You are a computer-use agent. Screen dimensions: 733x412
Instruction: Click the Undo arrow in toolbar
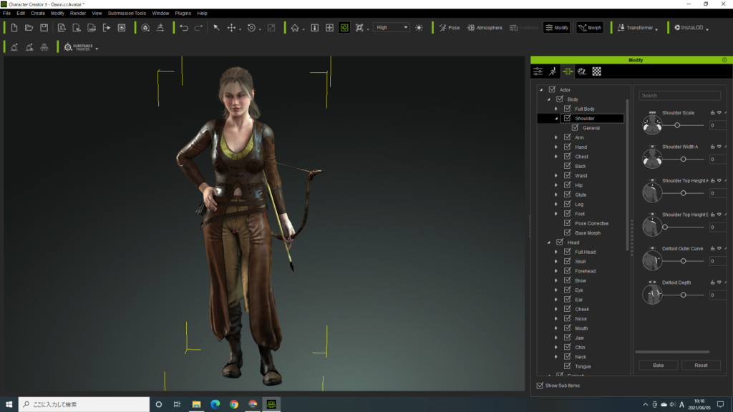click(184, 28)
